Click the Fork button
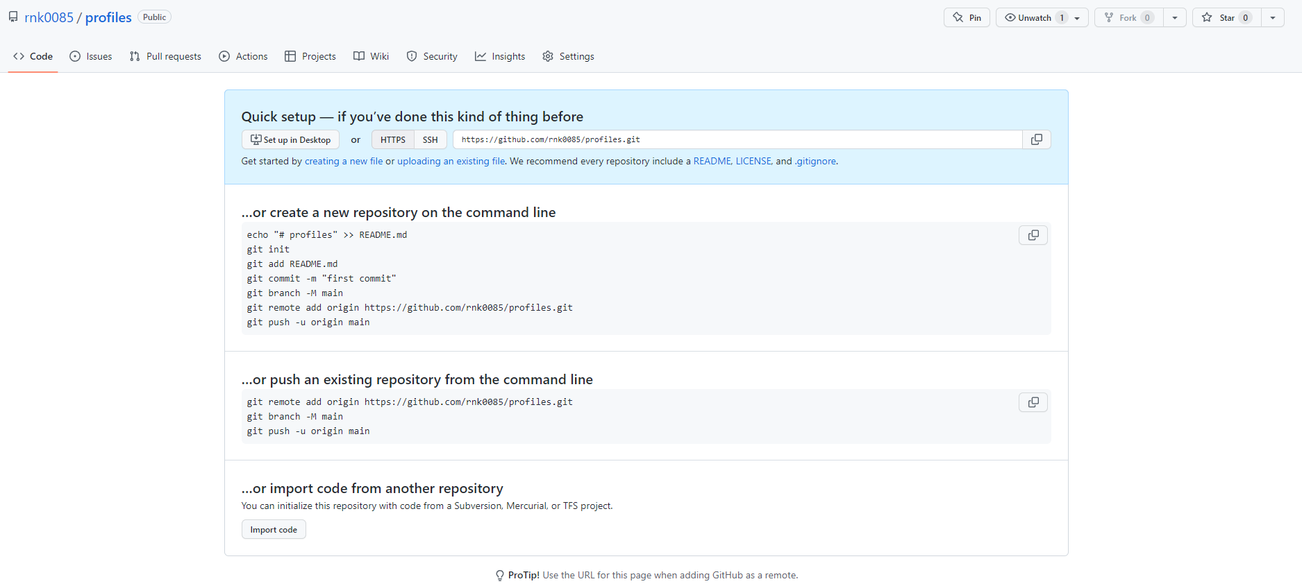The height and width of the screenshot is (586, 1302). [x=1129, y=17]
